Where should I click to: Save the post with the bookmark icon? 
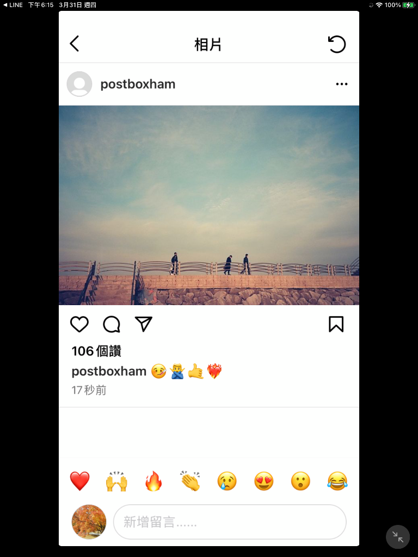336,324
